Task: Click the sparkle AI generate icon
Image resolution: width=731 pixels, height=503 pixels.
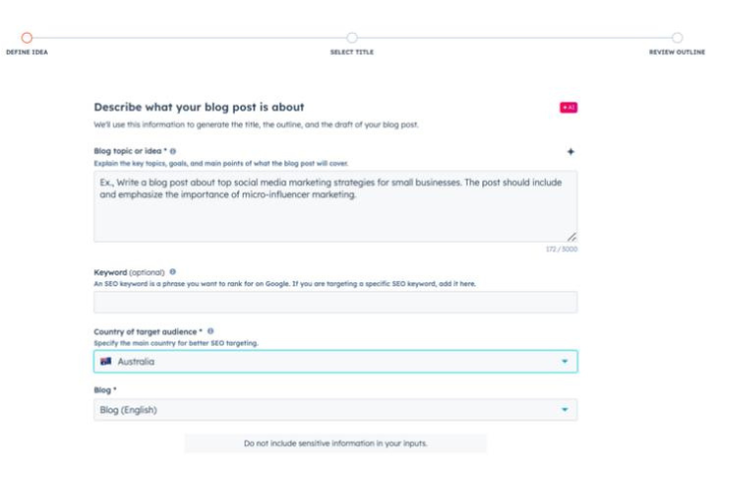Action: click(571, 151)
